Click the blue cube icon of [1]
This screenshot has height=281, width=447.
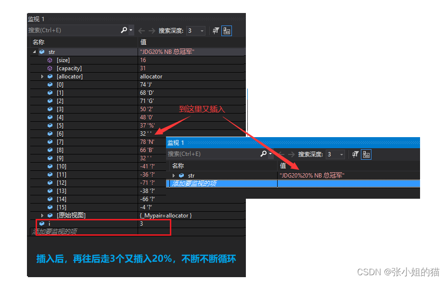[50, 92]
